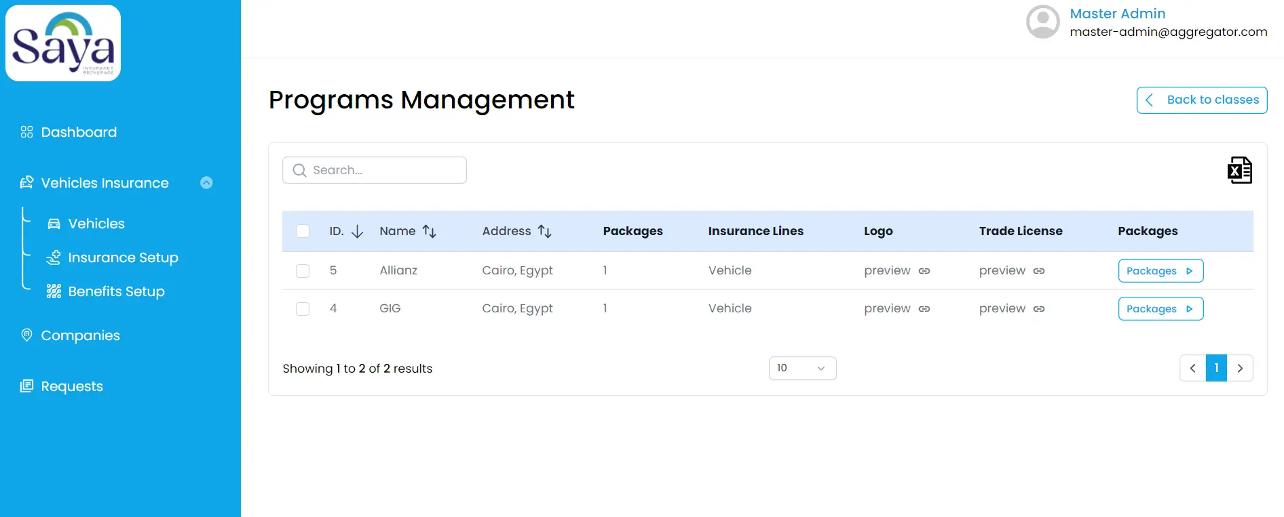The height and width of the screenshot is (517, 1284).
Task: Click the Back to classes arrow icon
Action: tap(1150, 100)
